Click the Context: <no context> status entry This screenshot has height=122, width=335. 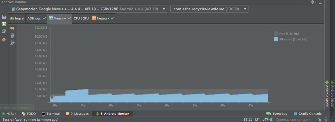pos(293,120)
